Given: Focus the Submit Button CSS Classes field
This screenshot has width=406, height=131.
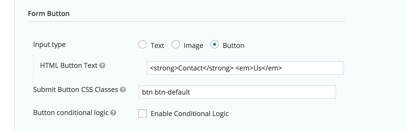Looking at the screenshot, I should click(x=237, y=92).
